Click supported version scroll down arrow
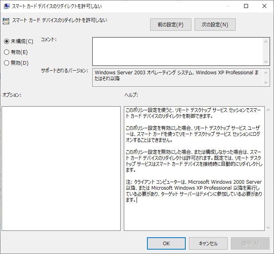 pyautogui.click(x=266, y=82)
